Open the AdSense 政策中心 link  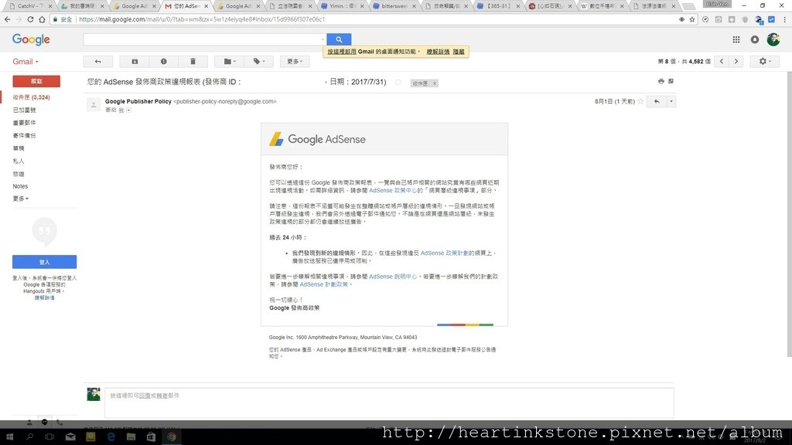[393, 190]
